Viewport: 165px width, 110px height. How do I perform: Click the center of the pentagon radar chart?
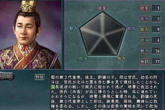click(102, 36)
